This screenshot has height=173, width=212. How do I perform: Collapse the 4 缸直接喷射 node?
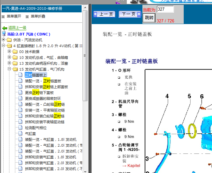click(x=3, y=46)
